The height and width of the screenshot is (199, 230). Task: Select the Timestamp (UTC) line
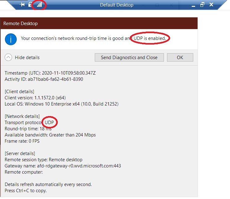tap(50, 73)
